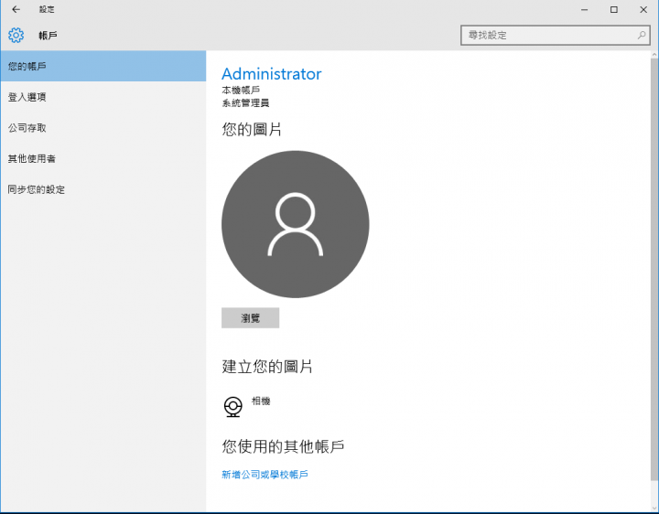Click the settings gear icon
Screen dimensions: 659x514
[x=16, y=36]
